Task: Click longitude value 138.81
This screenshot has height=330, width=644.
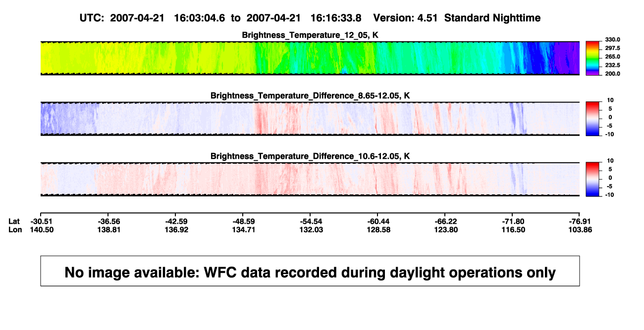Action: point(108,230)
